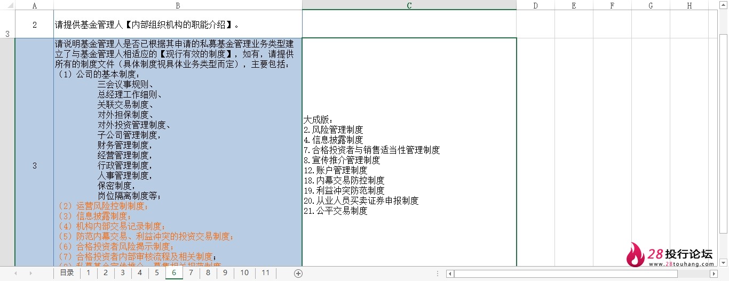Switch to sheet tab 10
Viewport: 729px width, 281px height.
pyautogui.click(x=244, y=272)
